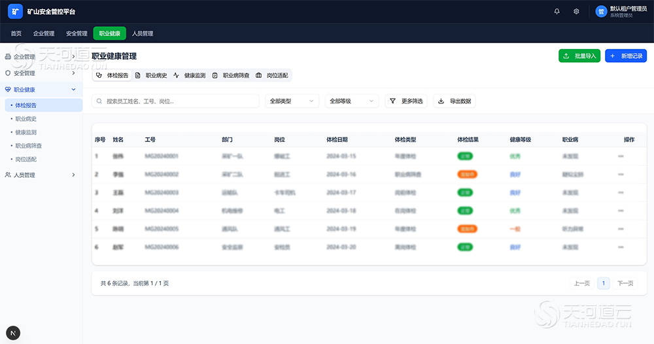
Task: Open the row 4 actions ellipsis menu
Action: click(x=621, y=211)
